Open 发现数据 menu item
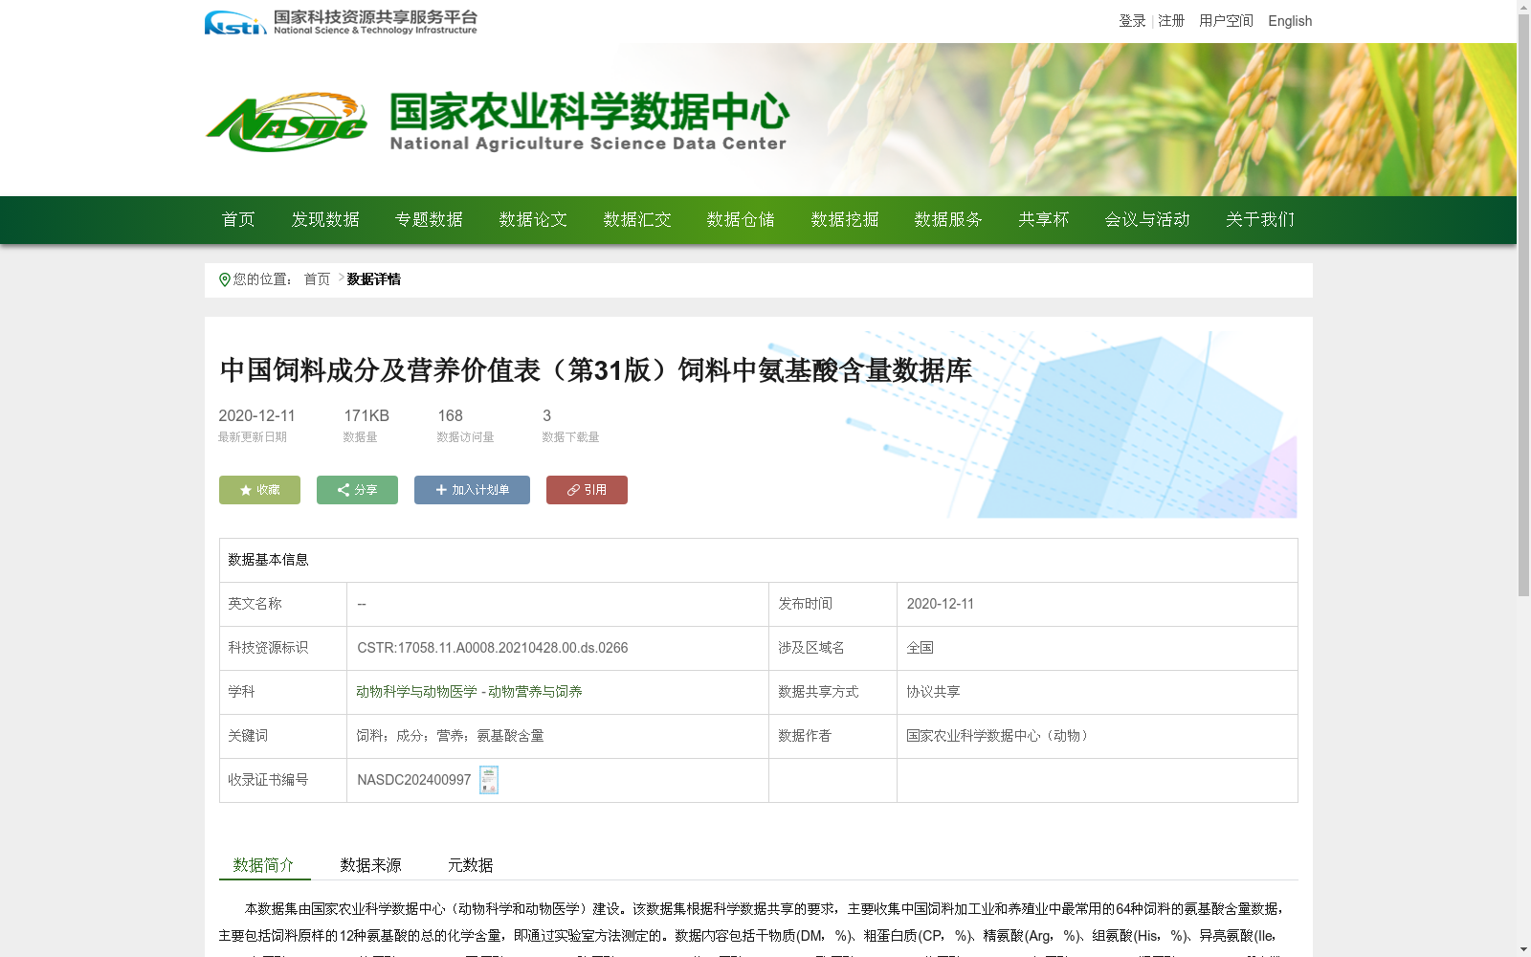Viewport: 1531px width, 957px height. pos(325,220)
